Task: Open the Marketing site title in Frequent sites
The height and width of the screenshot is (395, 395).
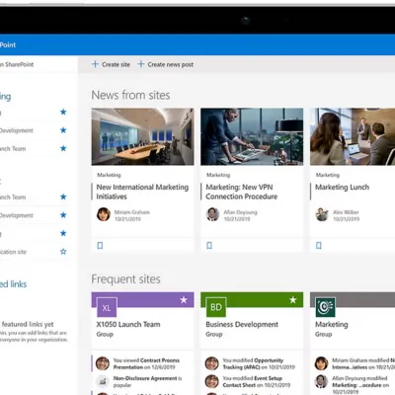Action: click(x=332, y=325)
